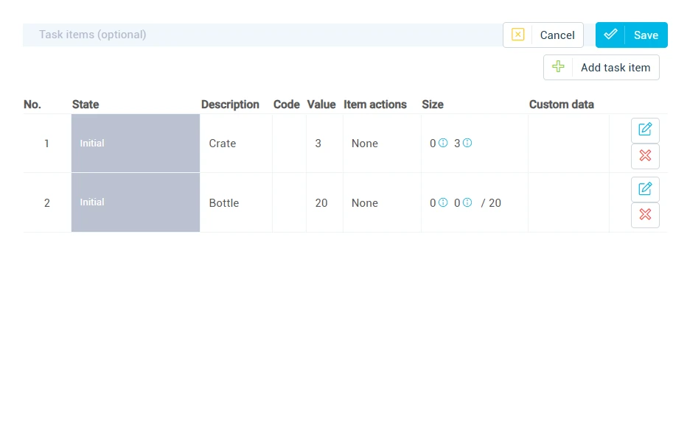Edit the Bottle task item
The image size is (687, 421).
point(645,189)
